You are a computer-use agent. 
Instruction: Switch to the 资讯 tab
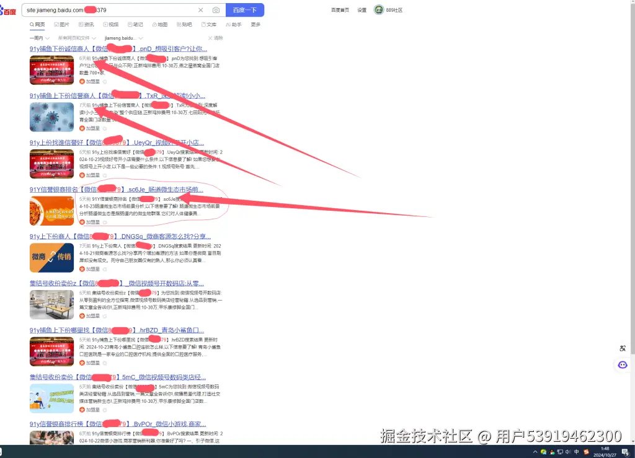86,25
